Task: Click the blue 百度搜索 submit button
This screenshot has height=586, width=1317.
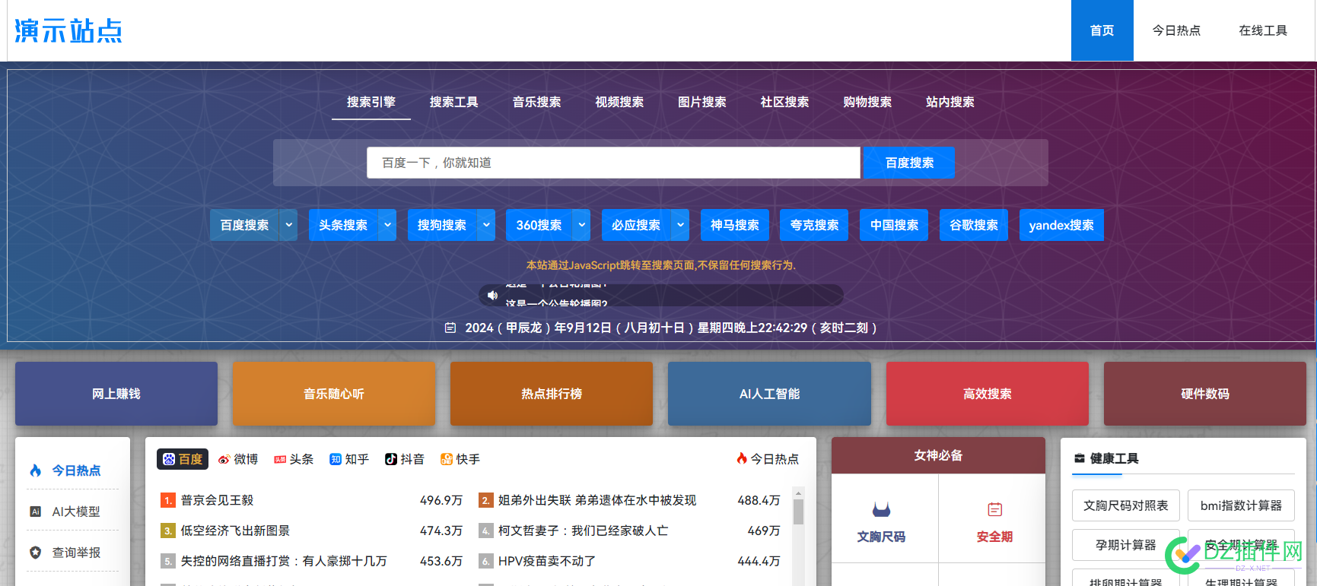Action: point(909,163)
